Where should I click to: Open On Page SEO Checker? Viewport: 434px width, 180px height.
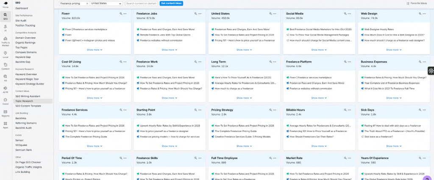point(28,162)
